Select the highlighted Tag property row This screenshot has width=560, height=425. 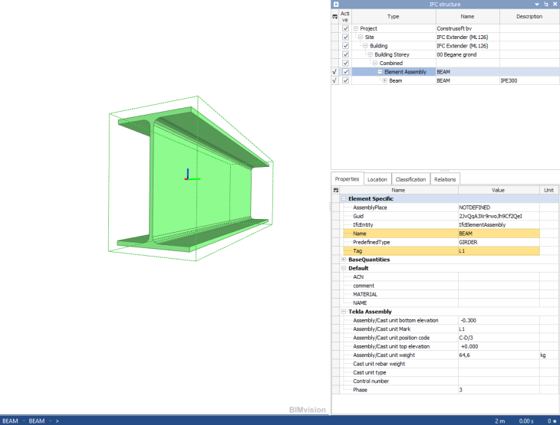point(441,251)
